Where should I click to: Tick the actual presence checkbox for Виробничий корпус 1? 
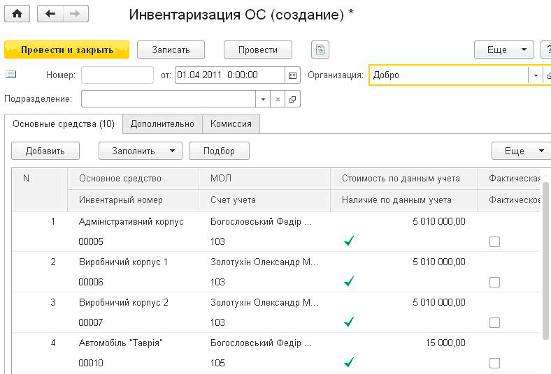pos(494,282)
